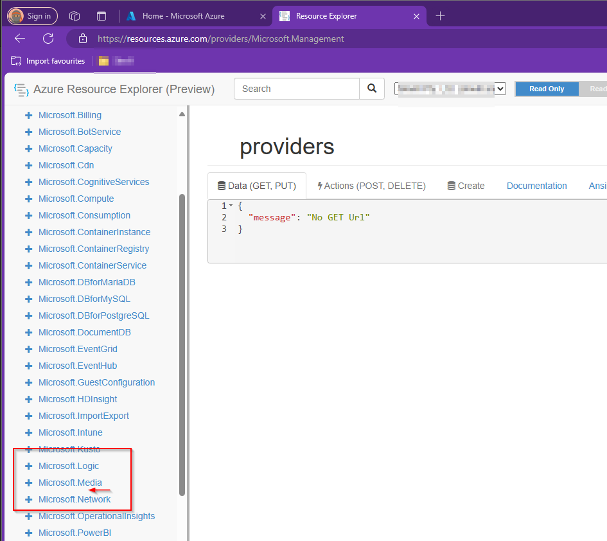Expand Microsoft.CognitiveServices plus icon

(x=29, y=182)
